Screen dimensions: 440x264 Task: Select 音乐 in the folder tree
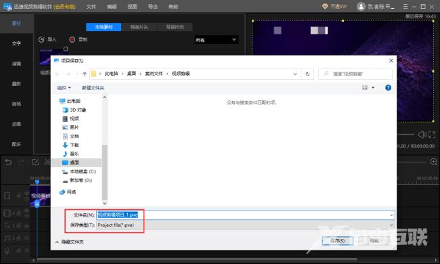71,154
